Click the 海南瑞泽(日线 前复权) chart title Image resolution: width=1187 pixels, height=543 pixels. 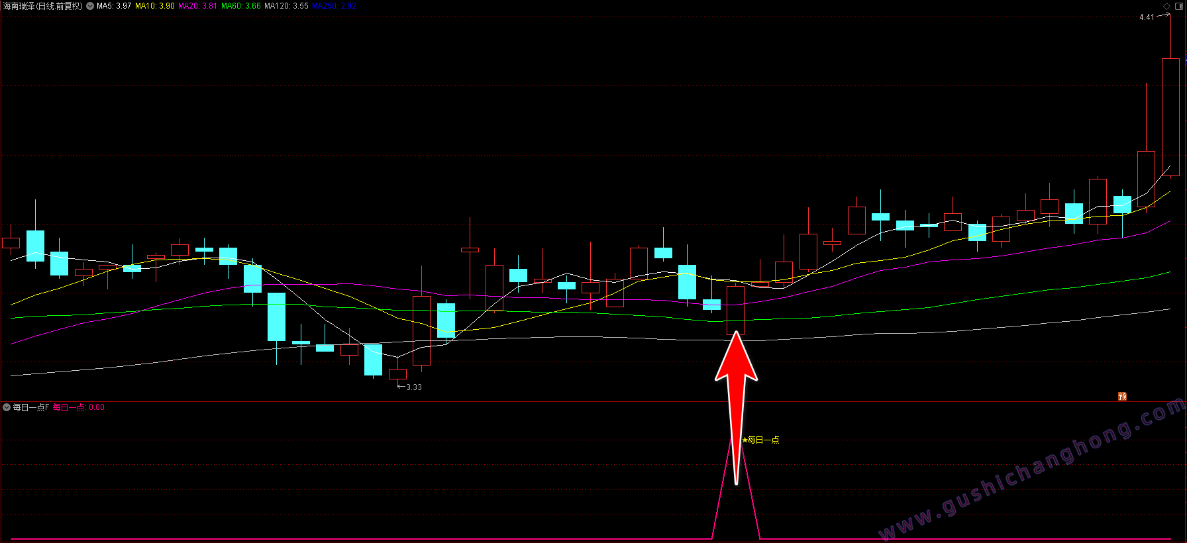click(43, 6)
